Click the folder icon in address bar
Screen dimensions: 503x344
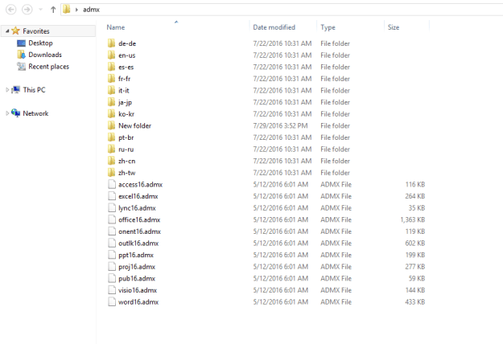tap(67, 10)
